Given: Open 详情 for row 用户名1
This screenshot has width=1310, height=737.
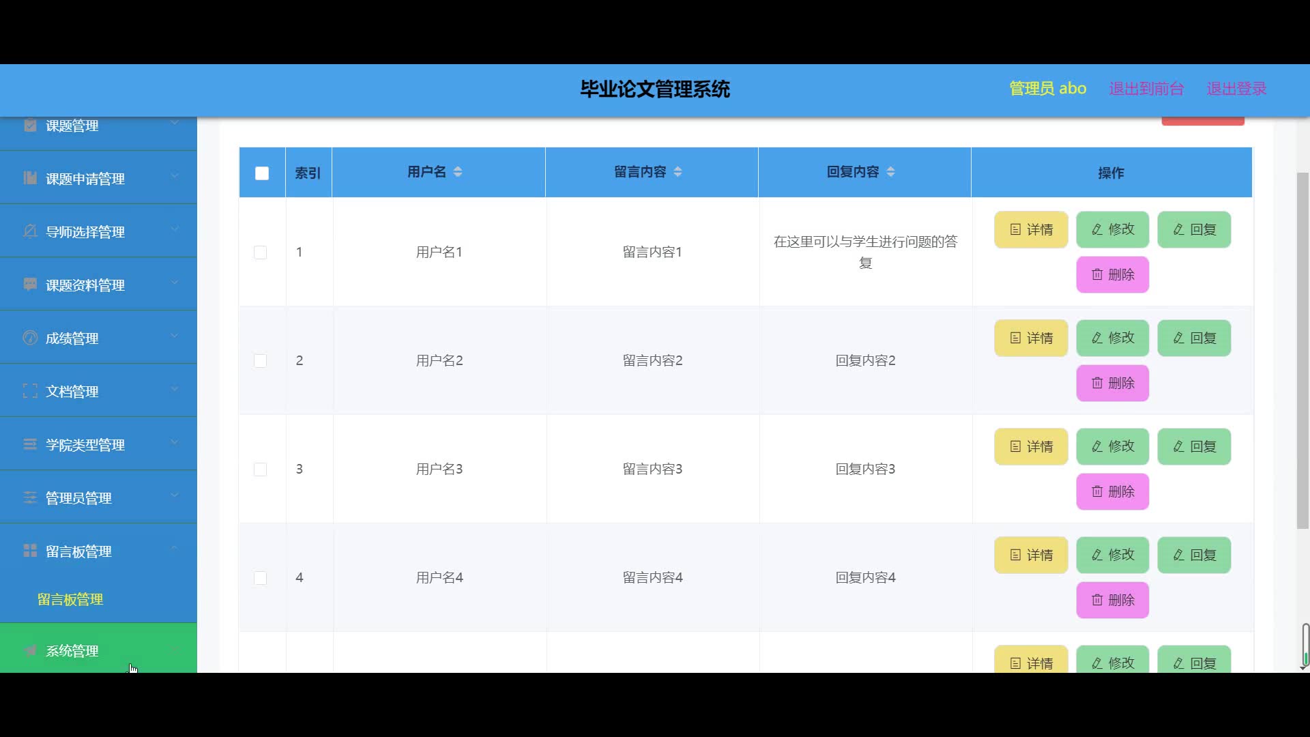Looking at the screenshot, I should click(1031, 229).
